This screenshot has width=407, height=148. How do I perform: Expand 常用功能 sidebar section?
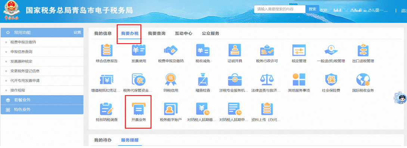coord(42,33)
